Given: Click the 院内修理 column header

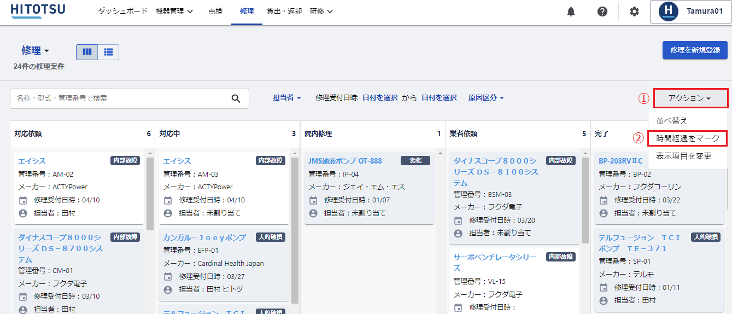Looking at the screenshot, I should (318, 133).
